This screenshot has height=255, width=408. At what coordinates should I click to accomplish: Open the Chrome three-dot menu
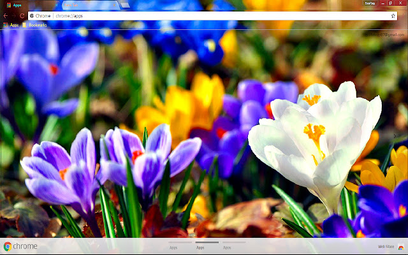[x=402, y=16]
